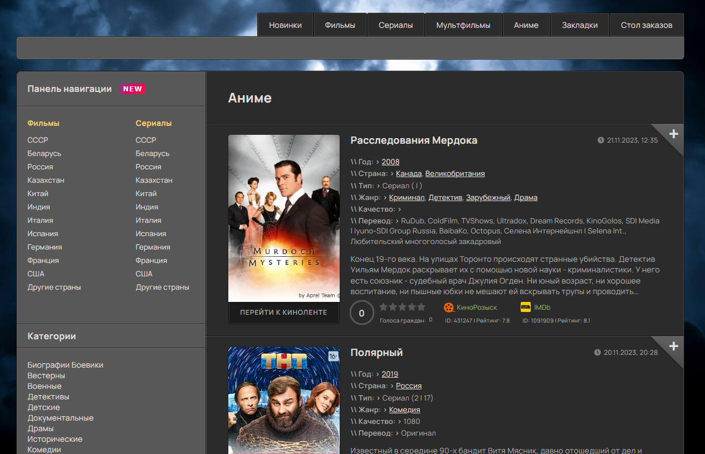This screenshot has width=705, height=454.
Task: Filter by the Криминал genre link
Action: 407,197
